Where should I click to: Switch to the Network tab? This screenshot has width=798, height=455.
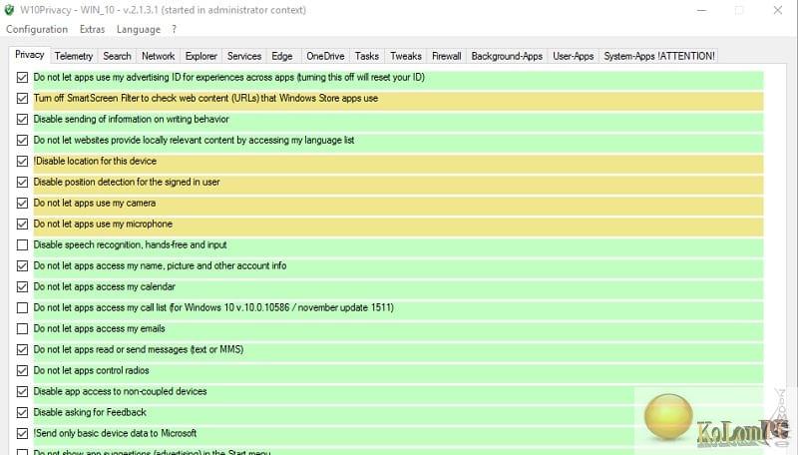(x=158, y=56)
